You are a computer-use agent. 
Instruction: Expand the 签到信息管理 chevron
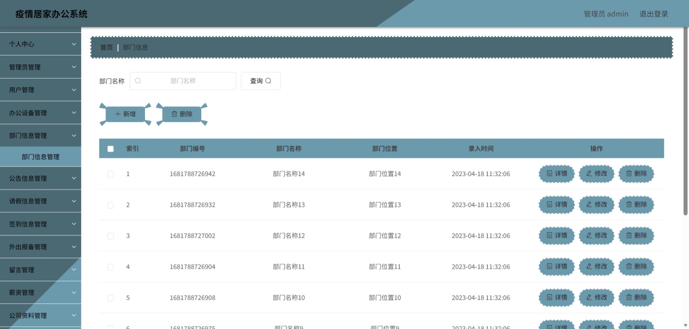tap(74, 224)
